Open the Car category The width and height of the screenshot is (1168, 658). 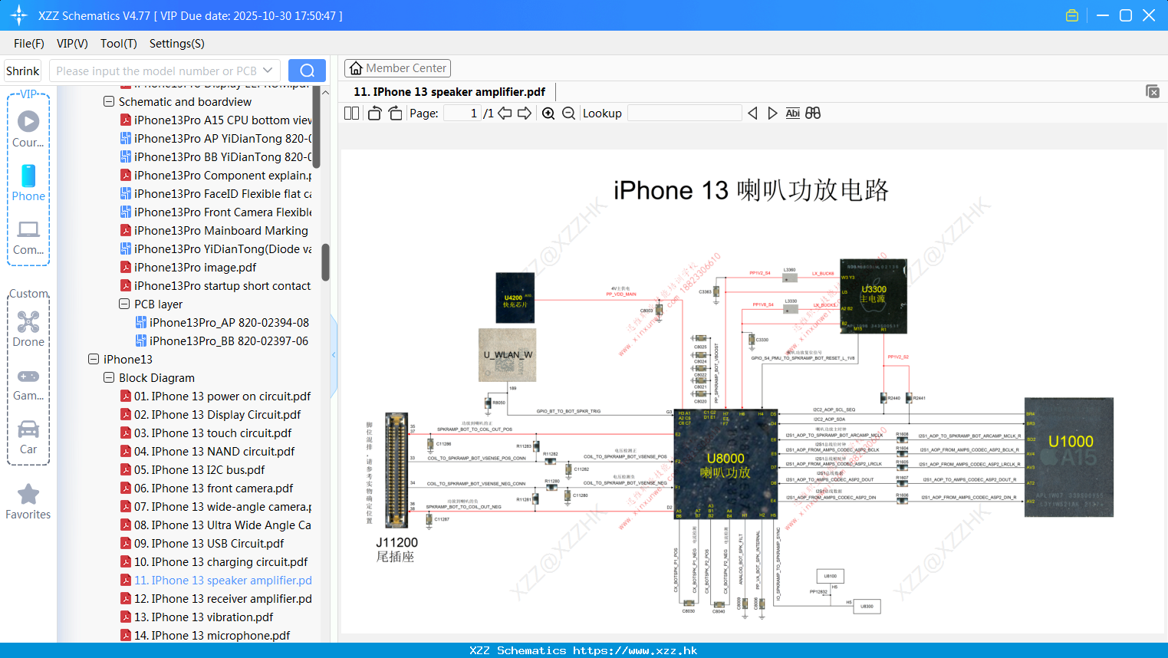(28, 437)
